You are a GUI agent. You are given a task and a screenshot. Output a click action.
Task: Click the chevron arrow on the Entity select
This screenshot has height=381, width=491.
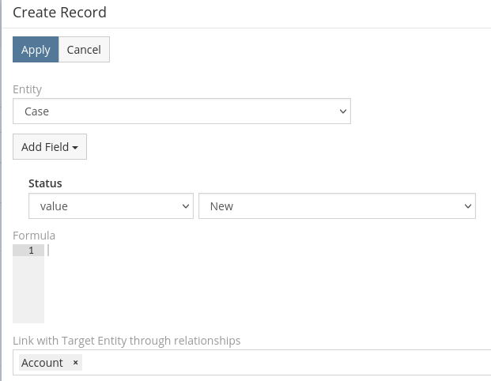pos(343,111)
